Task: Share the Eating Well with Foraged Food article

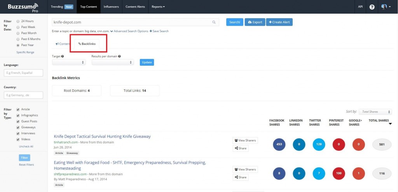Action: tap(241, 177)
